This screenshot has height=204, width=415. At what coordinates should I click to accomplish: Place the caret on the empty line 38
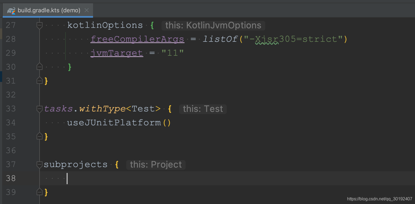coord(227,178)
